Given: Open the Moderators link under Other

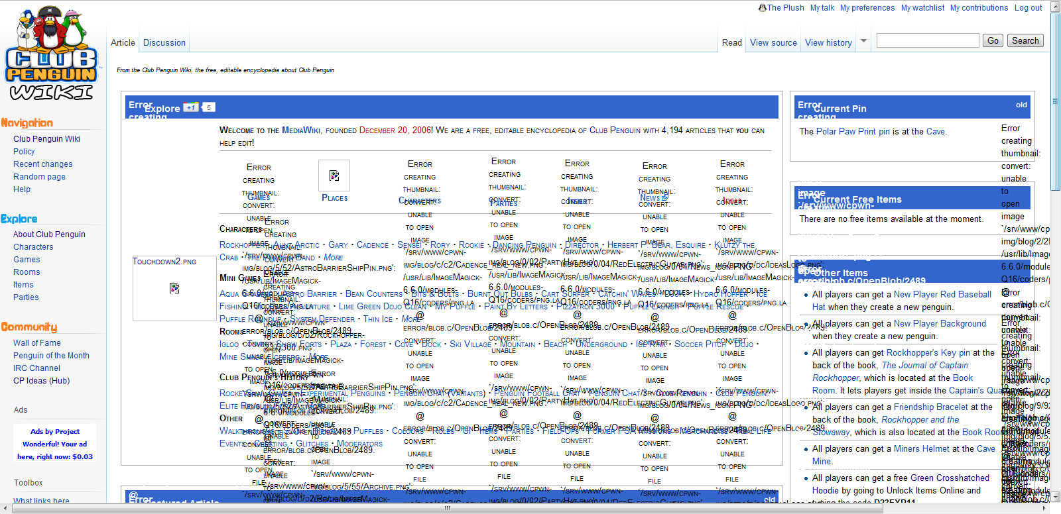Looking at the screenshot, I should click(x=359, y=444).
